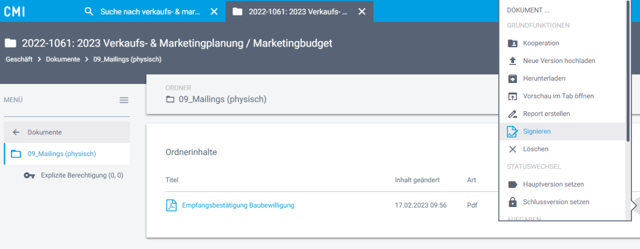Click the context menu scrollbar

[x=628, y=70]
